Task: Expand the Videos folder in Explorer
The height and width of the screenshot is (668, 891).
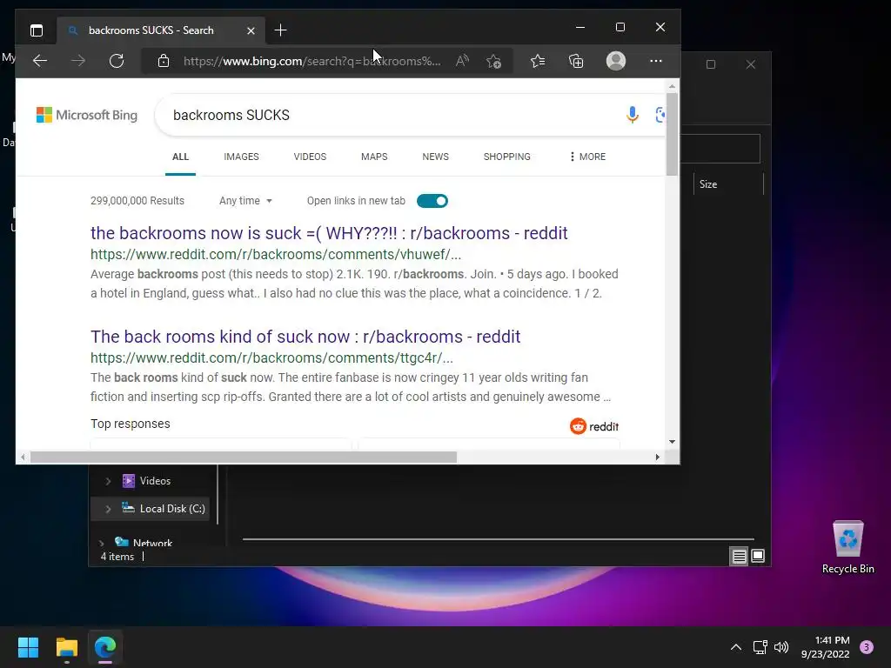Action: (108, 481)
